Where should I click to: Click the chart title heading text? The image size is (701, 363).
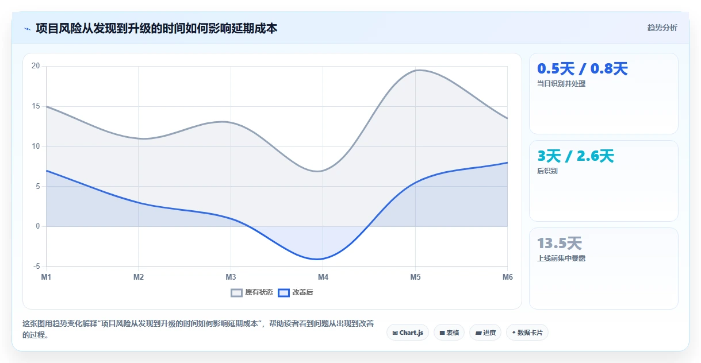156,28
